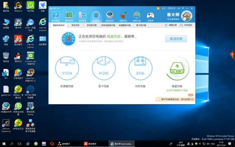Select the 性能测试 performance test gauge icon
This screenshot has width=235, height=147.
pyautogui.click(x=96, y=16)
